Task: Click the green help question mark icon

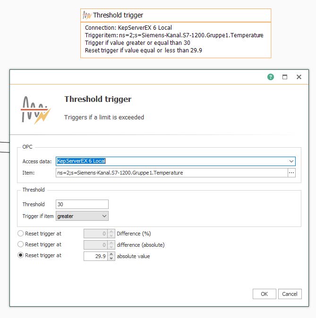Action: point(271,77)
